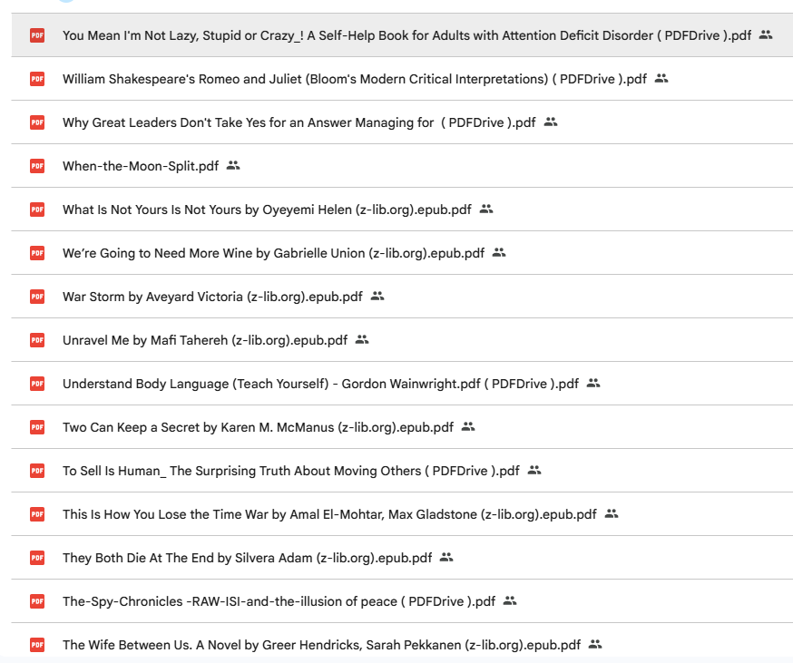Click shared icon next to Two Can Keep a Secret
The width and height of the screenshot is (793, 663).
coord(468,427)
